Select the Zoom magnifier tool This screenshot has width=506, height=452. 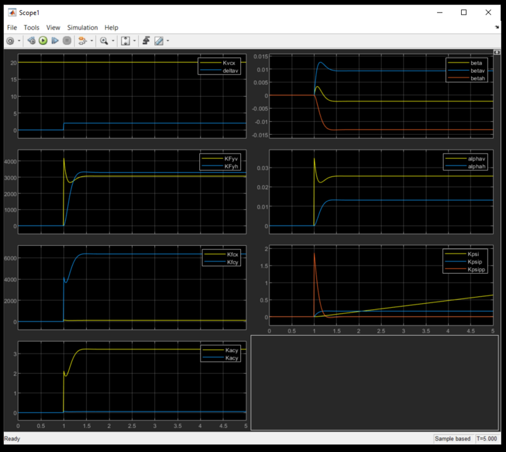coord(104,41)
